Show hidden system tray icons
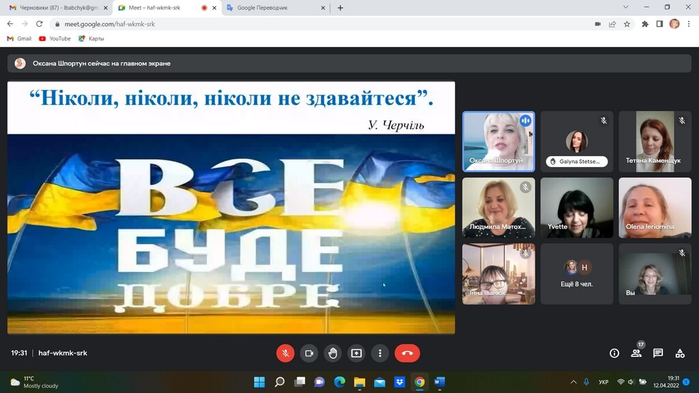Screen dimensions: 699x393 [573, 382]
